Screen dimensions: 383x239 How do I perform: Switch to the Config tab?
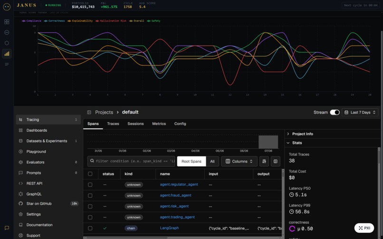[x=180, y=124]
